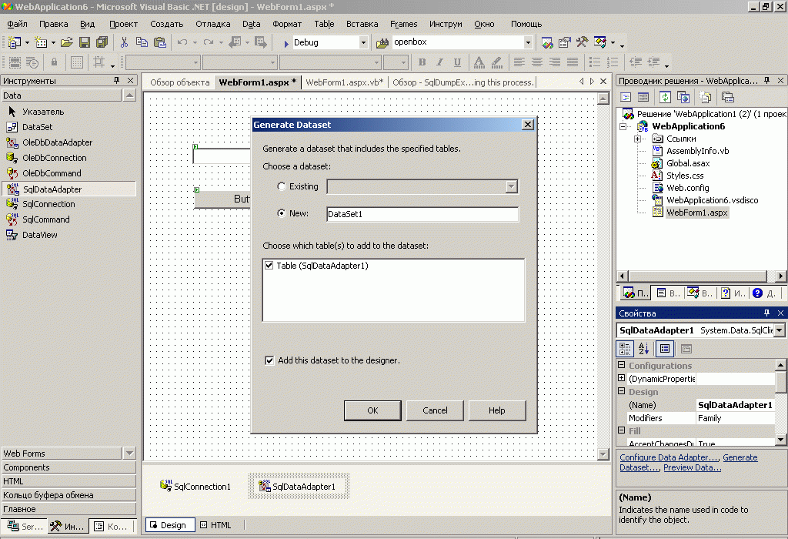Click the foreground color A icon
This screenshot has height=539, width=788.
(x=479, y=62)
